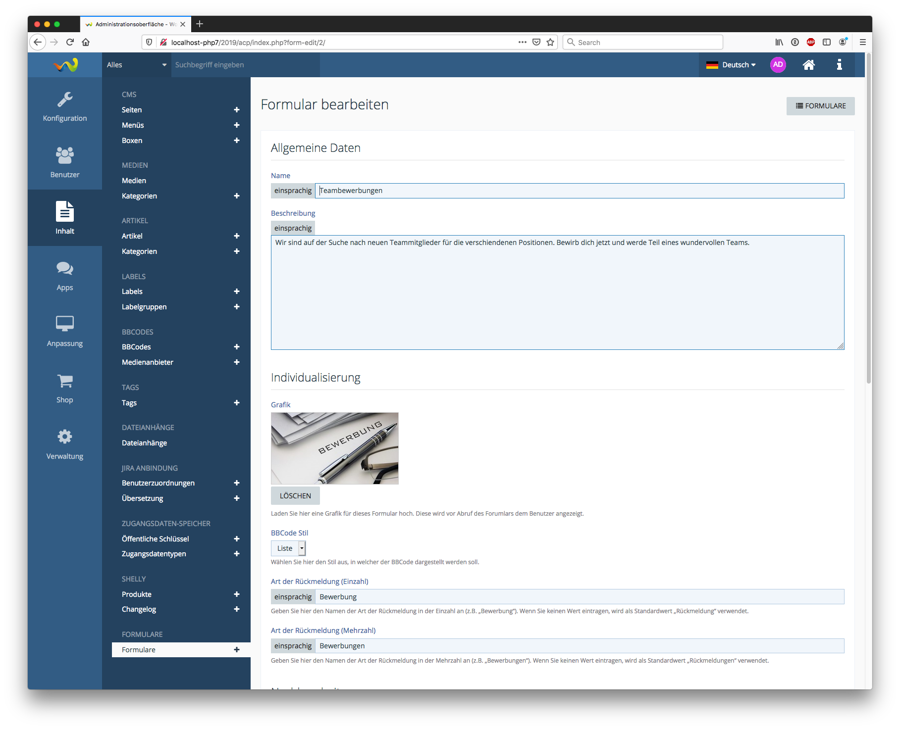The image size is (900, 729).
Task: Open the Alles search scope dropdown
Action: click(136, 65)
